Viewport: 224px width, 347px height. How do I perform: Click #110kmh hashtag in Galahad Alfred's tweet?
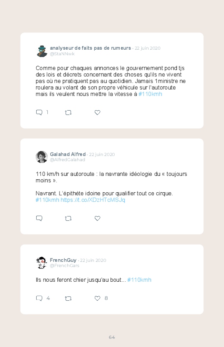pyautogui.click(x=47, y=200)
